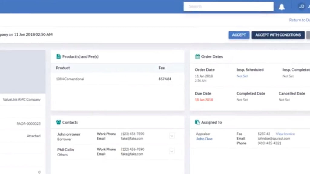The image size is (310, 174).
Task: Click the 18 Jan 2018 due date
Action: click(204, 100)
